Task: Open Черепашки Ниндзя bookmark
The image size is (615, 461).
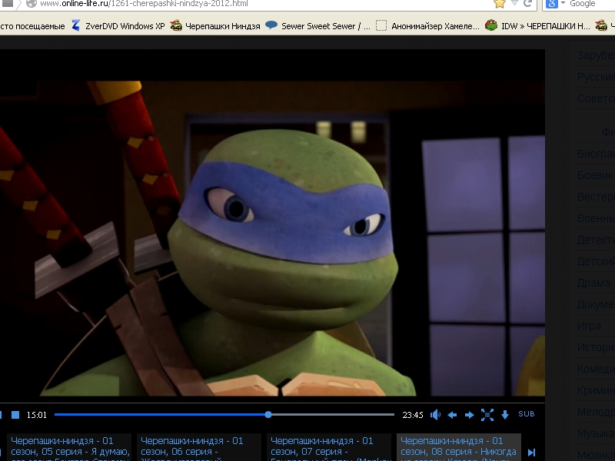Action: (215, 26)
